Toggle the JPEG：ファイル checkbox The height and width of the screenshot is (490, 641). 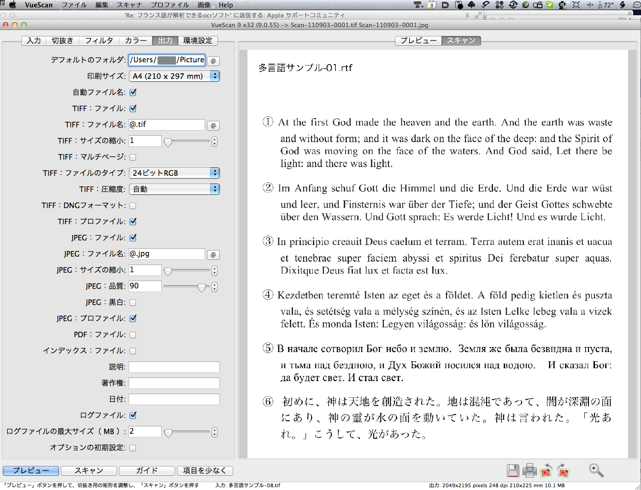pos(133,238)
